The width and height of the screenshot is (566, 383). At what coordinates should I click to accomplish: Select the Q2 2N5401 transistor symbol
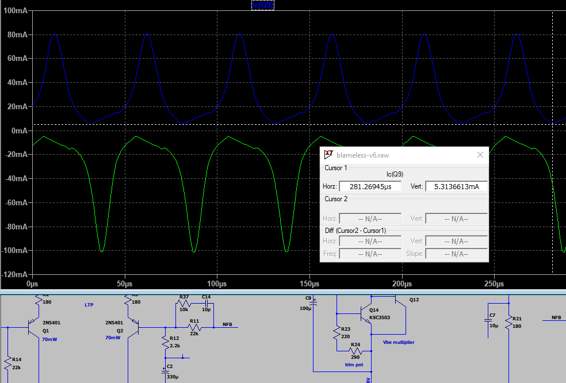coord(133,327)
